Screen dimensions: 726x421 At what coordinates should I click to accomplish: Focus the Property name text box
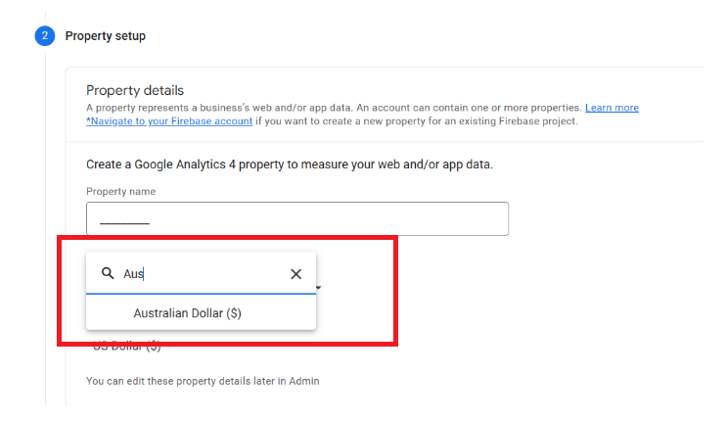(297, 218)
